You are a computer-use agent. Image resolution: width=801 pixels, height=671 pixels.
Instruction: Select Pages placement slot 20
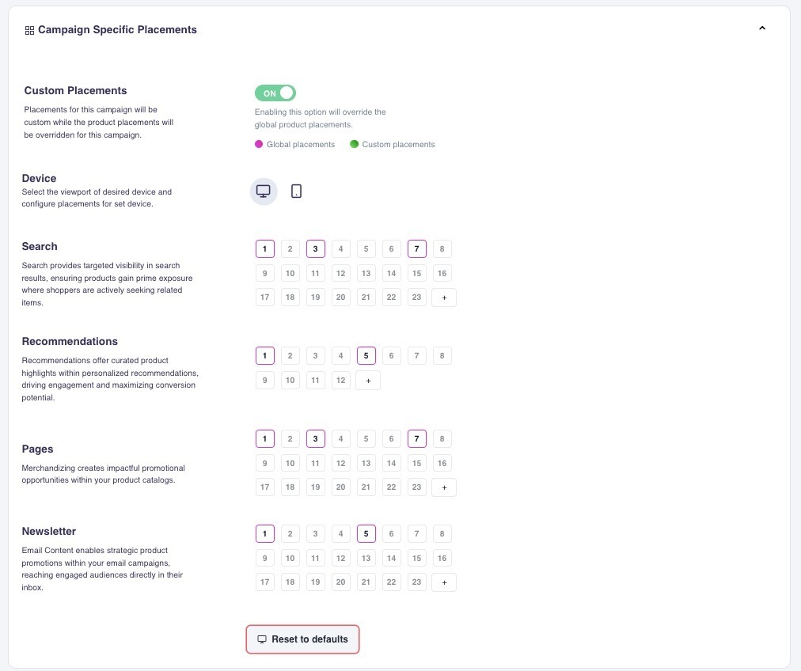[x=341, y=487]
